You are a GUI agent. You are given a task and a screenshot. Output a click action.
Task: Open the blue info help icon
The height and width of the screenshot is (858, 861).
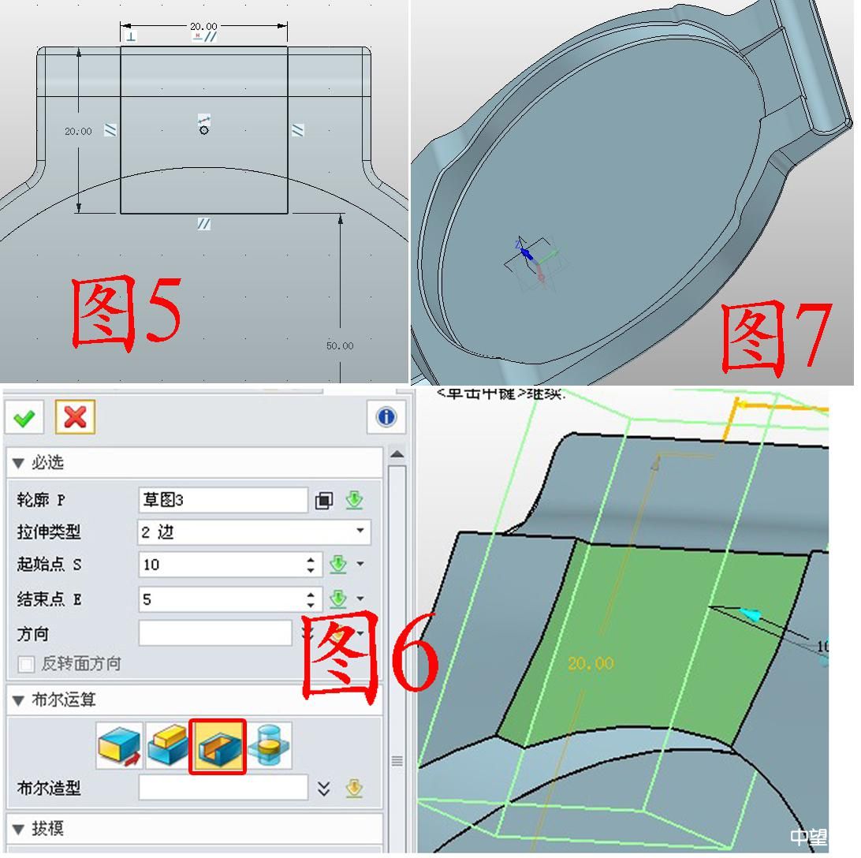(386, 417)
